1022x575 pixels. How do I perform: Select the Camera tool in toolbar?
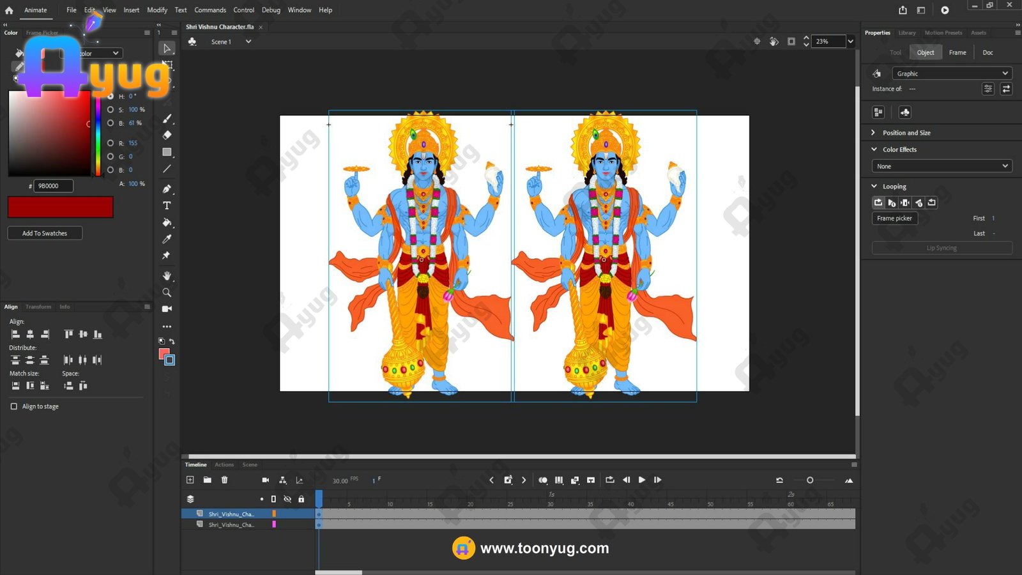(x=167, y=309)
